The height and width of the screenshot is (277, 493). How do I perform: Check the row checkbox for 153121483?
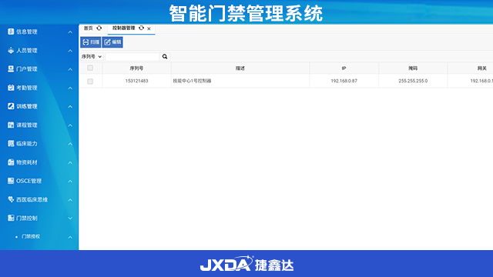click(x=90, y=82)
